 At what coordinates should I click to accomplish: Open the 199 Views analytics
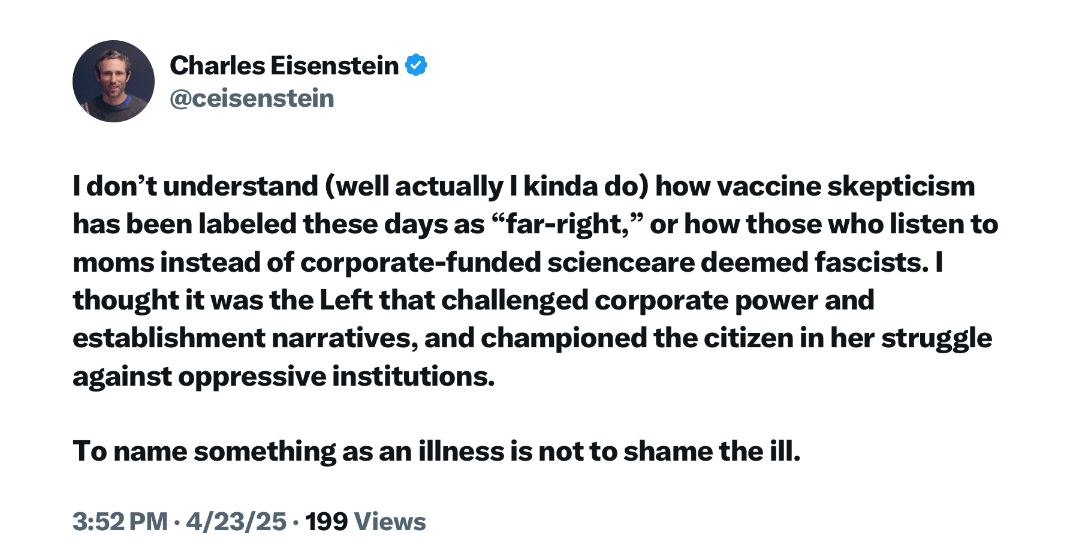coord(366,521)
